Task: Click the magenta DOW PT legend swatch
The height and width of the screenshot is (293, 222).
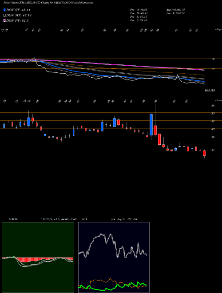Action: [5, 20]
